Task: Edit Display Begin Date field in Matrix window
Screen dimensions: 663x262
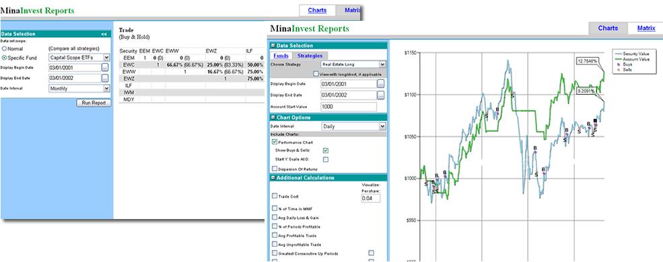Action: pos(75,67)
